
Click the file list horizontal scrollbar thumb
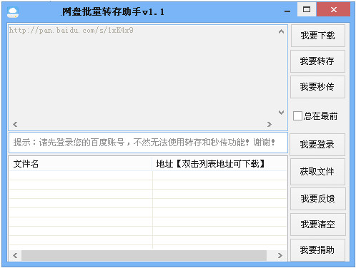click(x=144, y=255)
